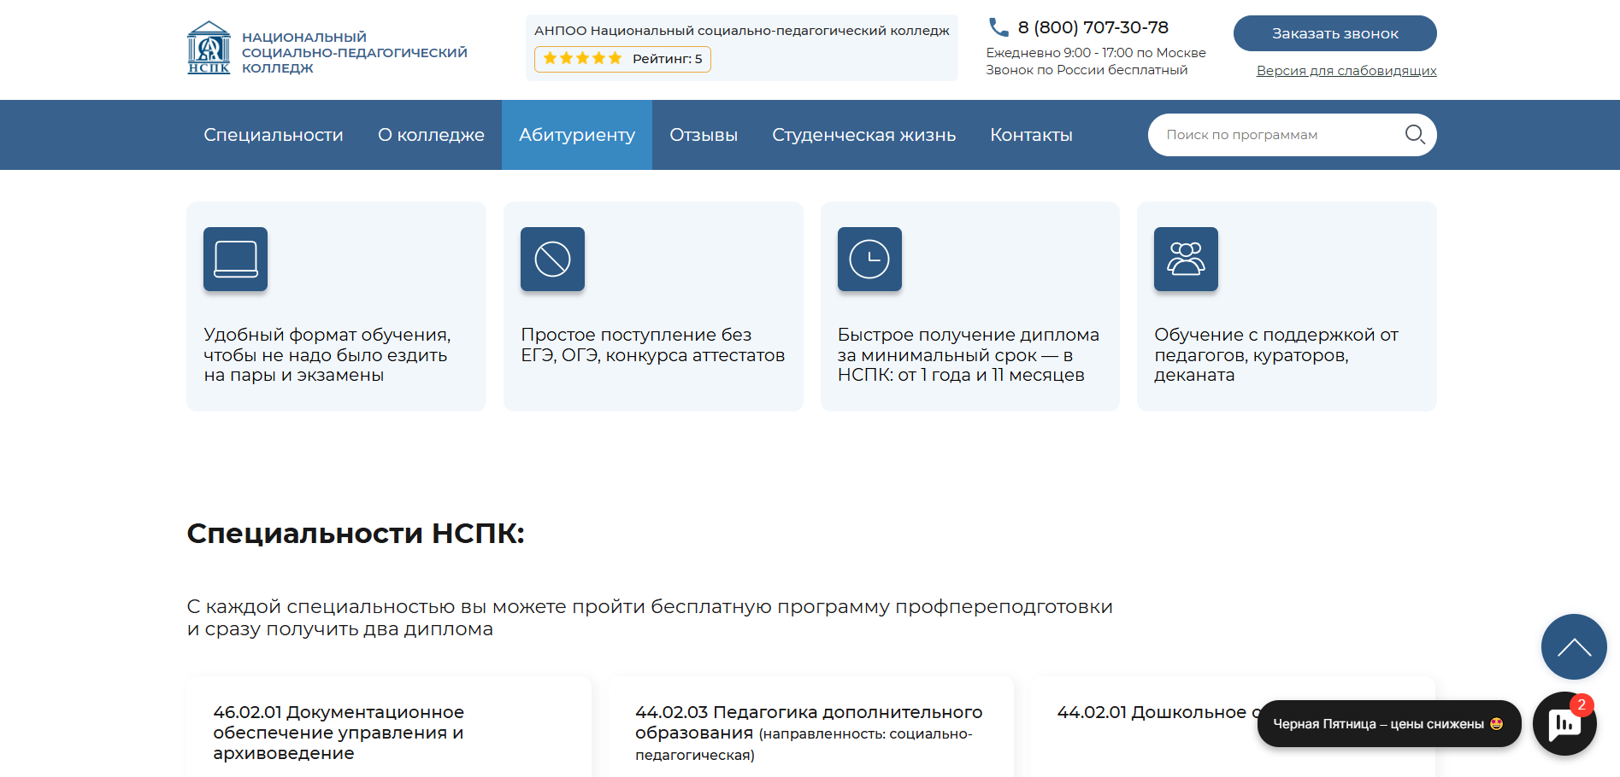Click text Простое поступление без ЕГЭ
The image size is (1620, 777).
click(652, 345)
